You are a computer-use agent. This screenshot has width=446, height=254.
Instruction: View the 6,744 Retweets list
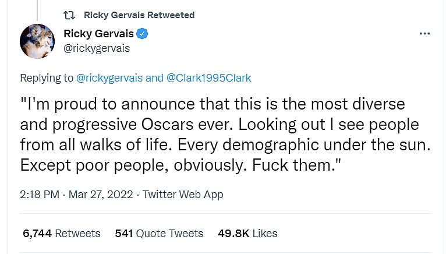61,234
